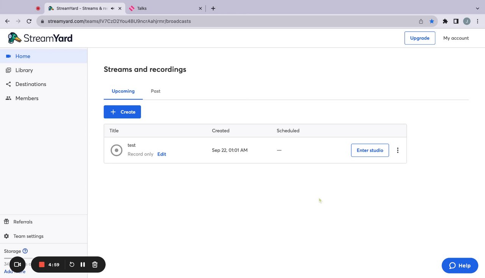Click the test broadcast title

[x=131, y=145]
